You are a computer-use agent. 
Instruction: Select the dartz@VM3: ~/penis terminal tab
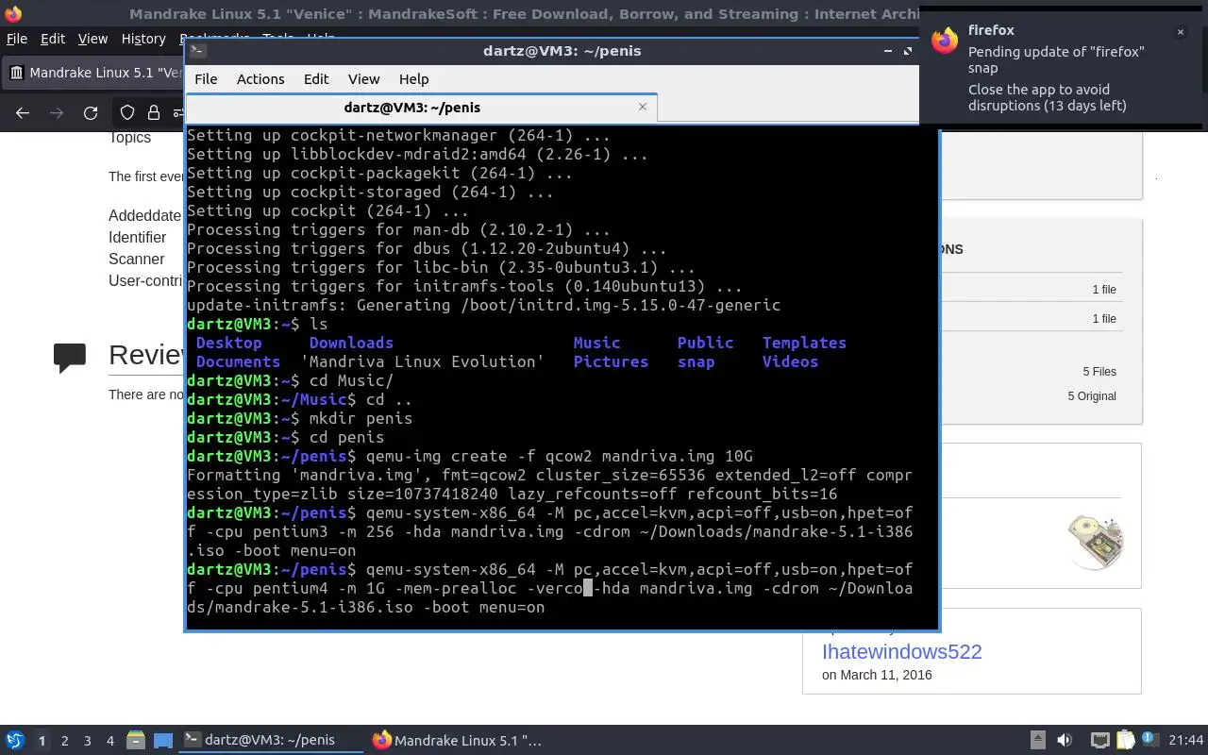(x=421, y=108)
